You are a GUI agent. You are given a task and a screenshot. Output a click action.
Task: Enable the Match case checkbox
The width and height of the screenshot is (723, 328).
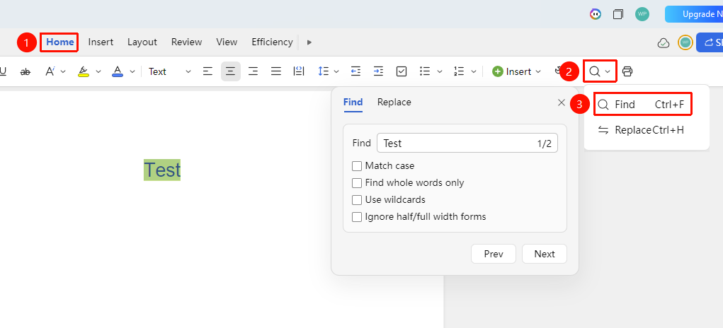pyautogui.click(x=356, y=166)
